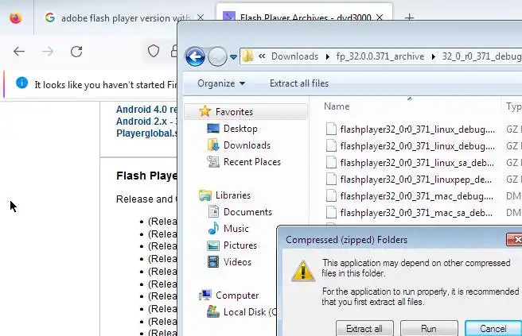Open the Firefox shield tracking protection icon
This screenshot has height=336, width=522.
(153, 51)
